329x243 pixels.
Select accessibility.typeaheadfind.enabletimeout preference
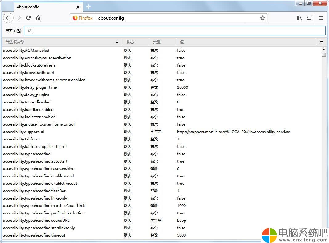[162, 183]
